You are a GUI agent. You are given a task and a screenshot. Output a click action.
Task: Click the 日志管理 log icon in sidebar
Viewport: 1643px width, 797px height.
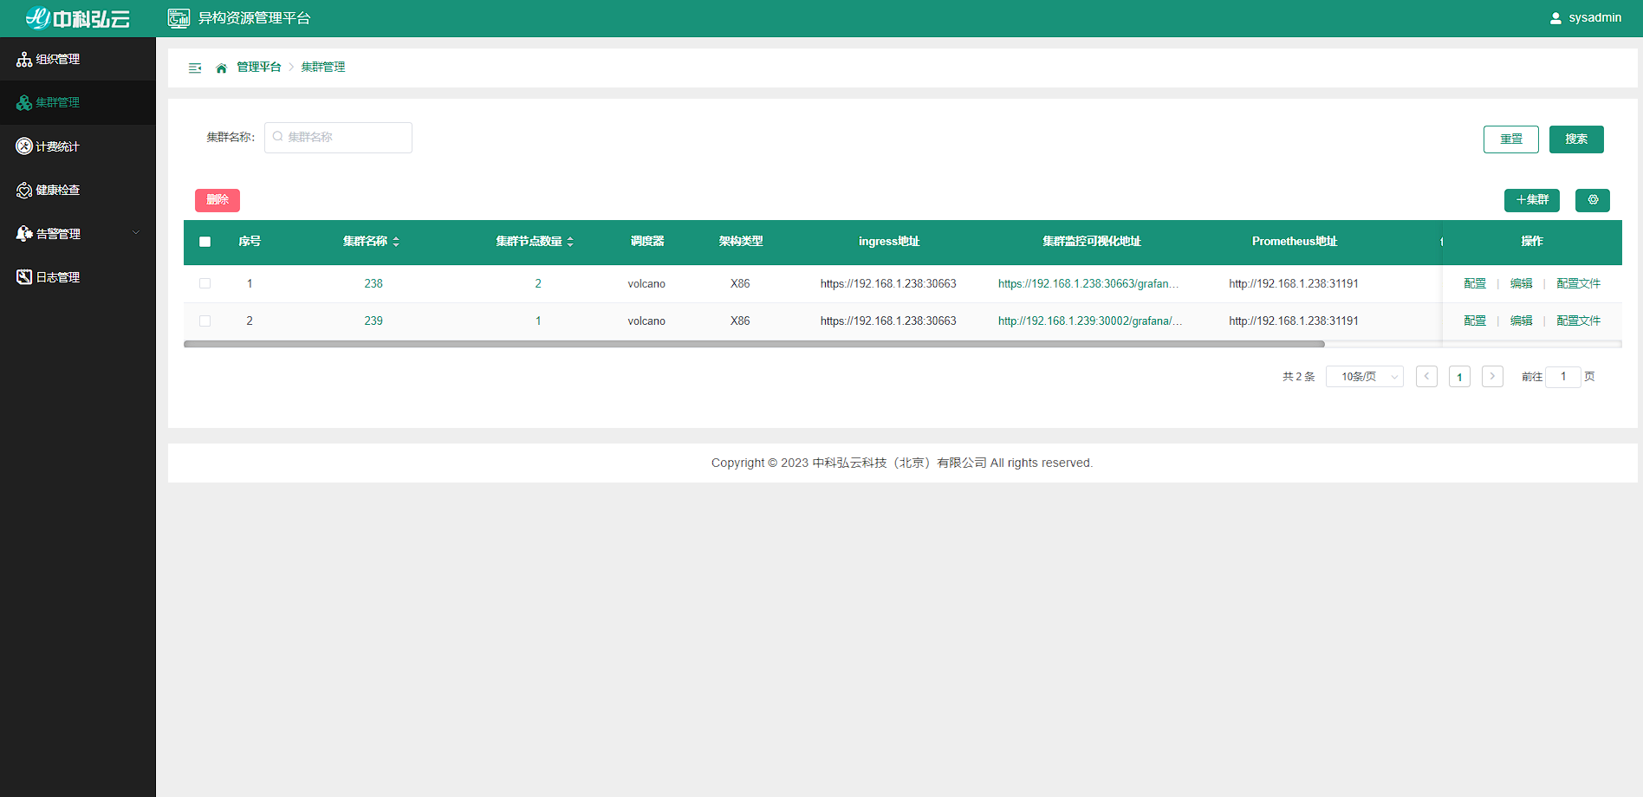24,277
